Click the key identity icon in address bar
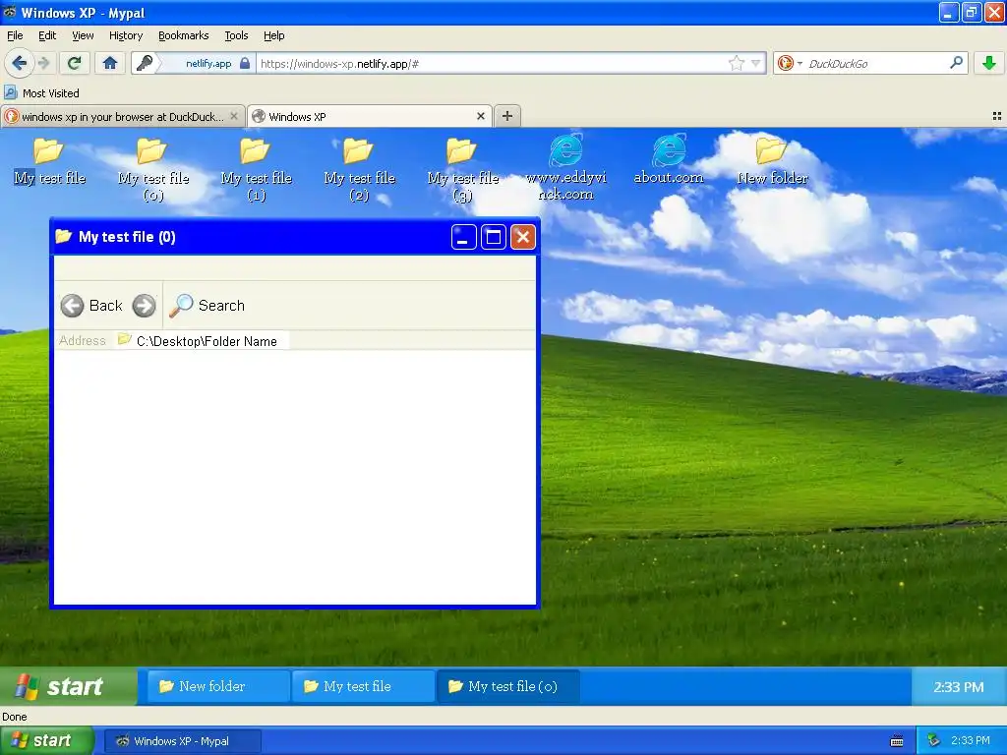 pyautogui.click(x=146, y=63)
